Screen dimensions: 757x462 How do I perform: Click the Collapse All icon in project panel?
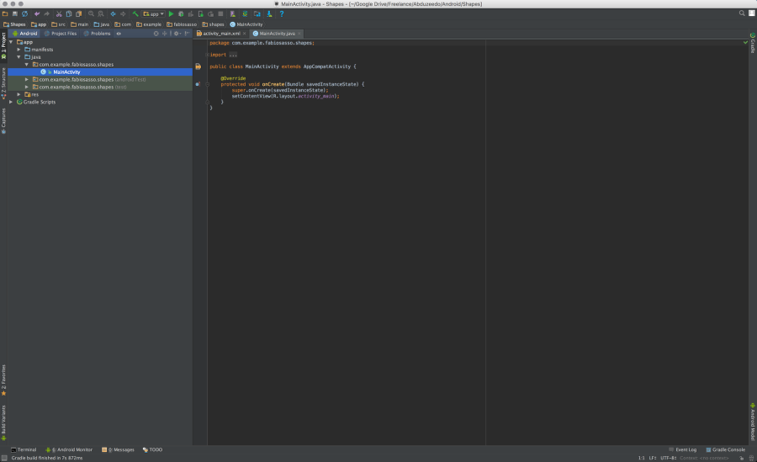pyautogui.click(x=164, y=34)
